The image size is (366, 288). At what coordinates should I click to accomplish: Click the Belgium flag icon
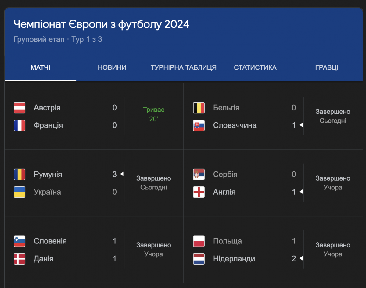pyautogui.click(x=199, y=108)
